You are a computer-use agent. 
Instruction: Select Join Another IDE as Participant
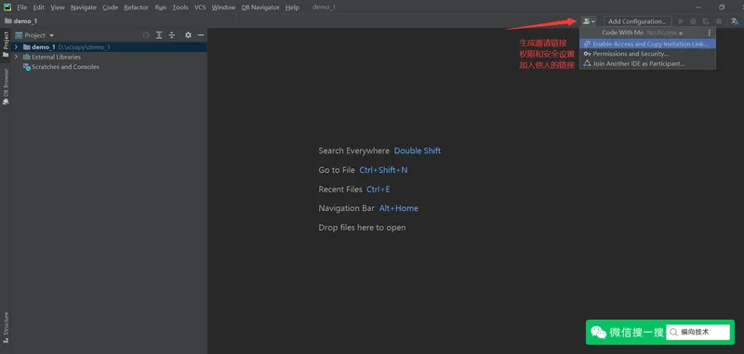tap(647, 63)
